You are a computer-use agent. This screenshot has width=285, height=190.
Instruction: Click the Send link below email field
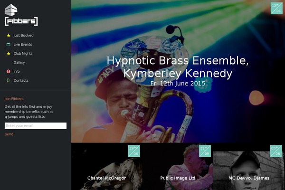pos(9,134)
